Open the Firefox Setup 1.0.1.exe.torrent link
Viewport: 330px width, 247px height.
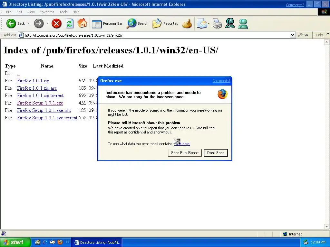(x=47, y=118)
